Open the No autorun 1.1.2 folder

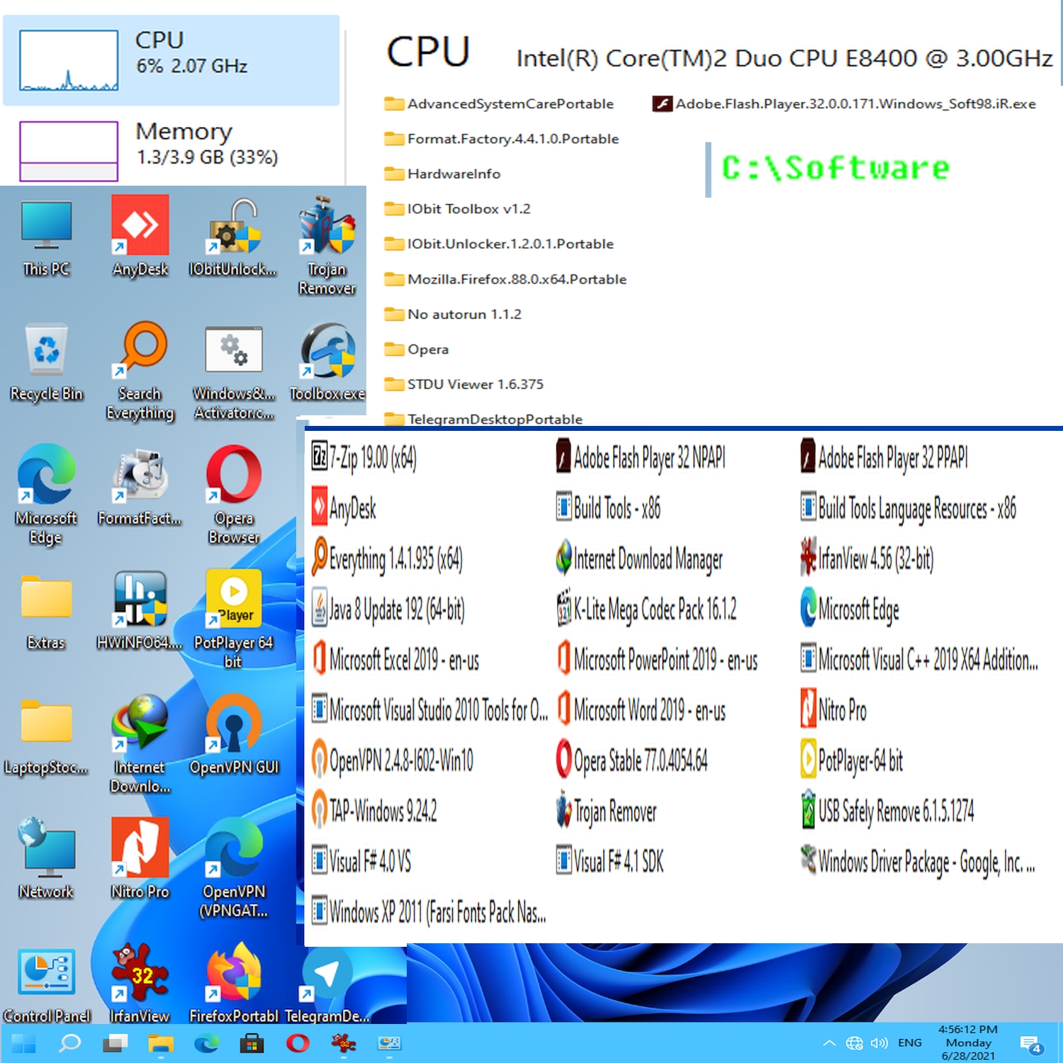click(x=453, y=315)
